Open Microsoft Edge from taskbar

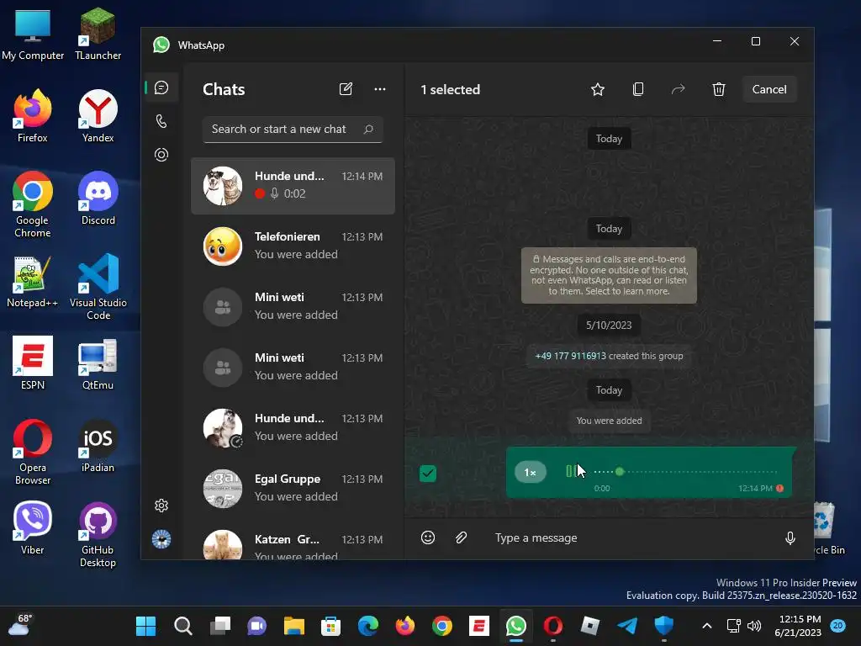click(368, 626)
